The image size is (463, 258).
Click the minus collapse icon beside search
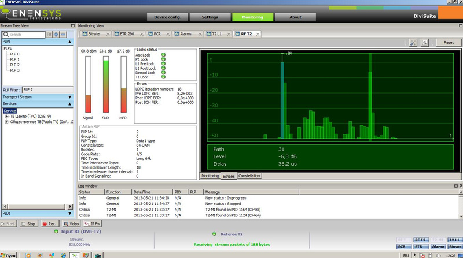[x=63, y=35]
